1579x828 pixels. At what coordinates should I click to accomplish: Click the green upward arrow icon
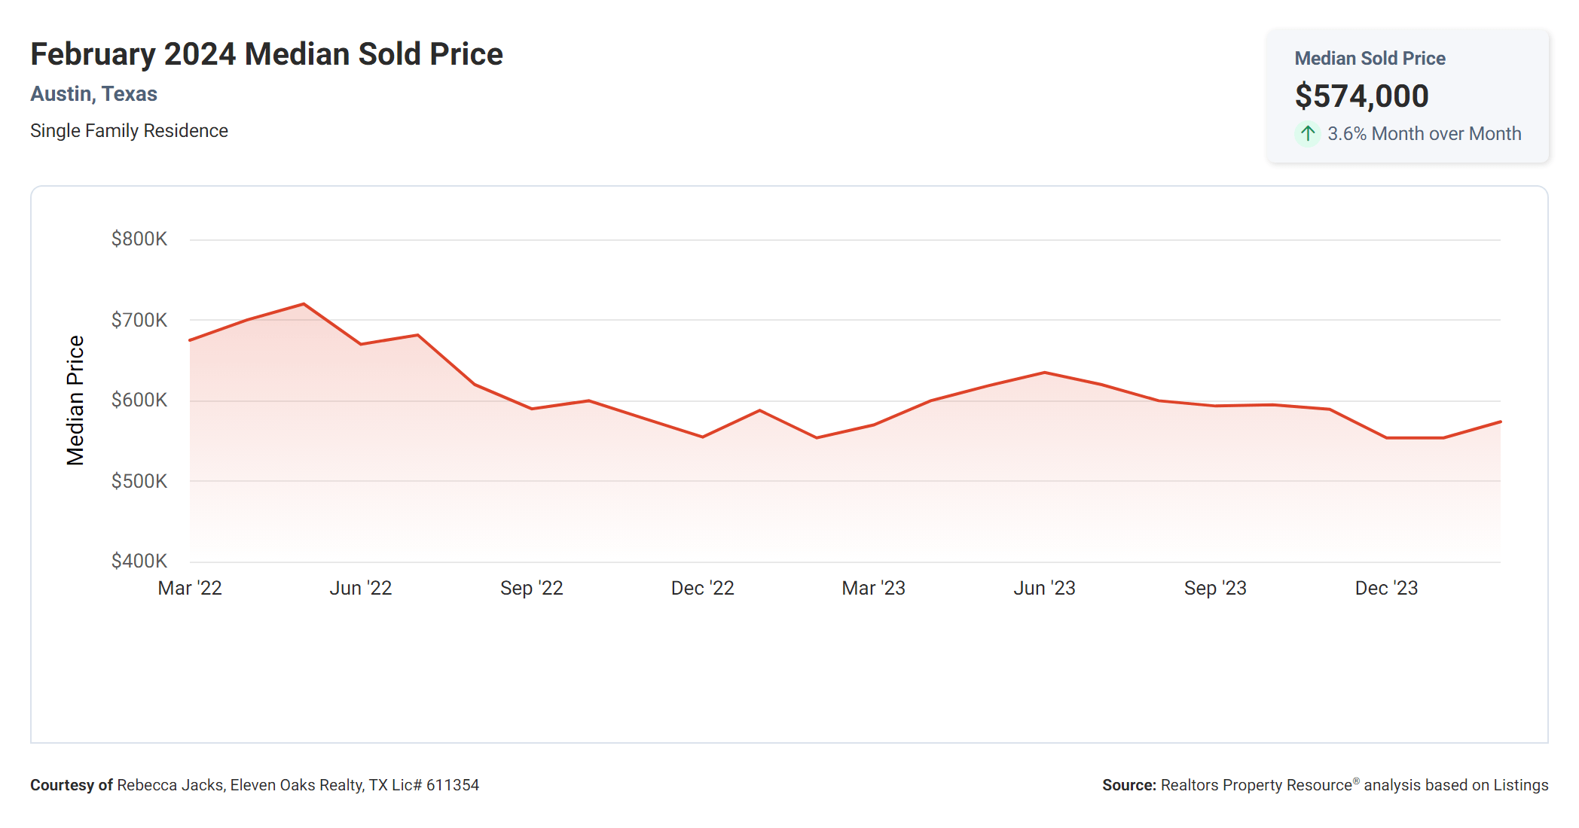coord(1308,134)
